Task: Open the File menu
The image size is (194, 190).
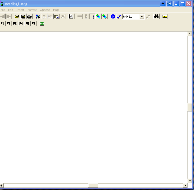Action: (3, 10)
